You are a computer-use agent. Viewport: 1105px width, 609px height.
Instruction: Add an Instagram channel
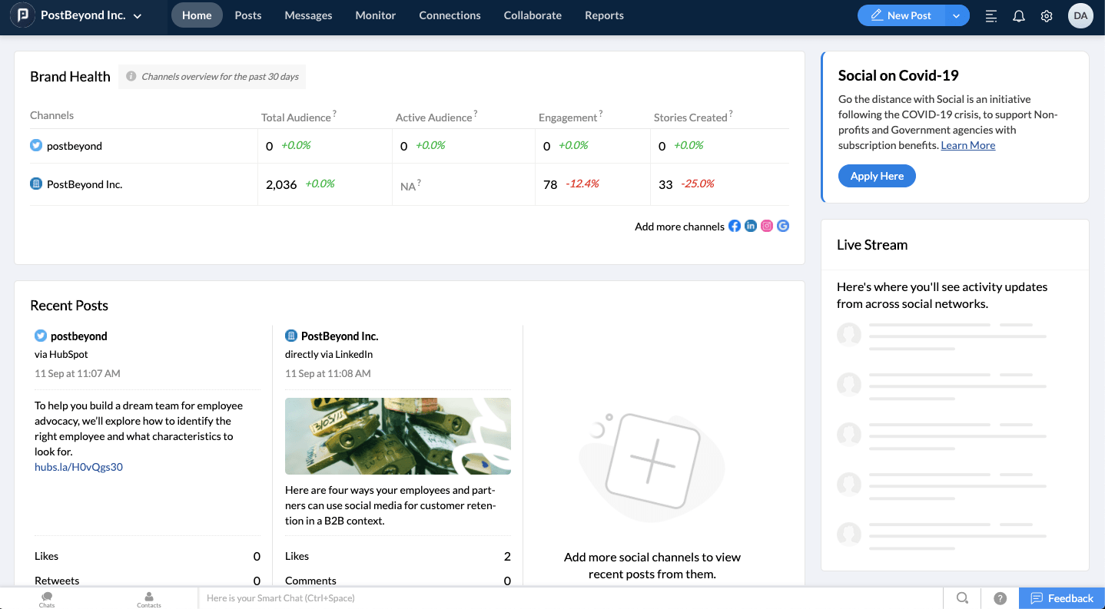pyautogui.click(x=767, y=226)
